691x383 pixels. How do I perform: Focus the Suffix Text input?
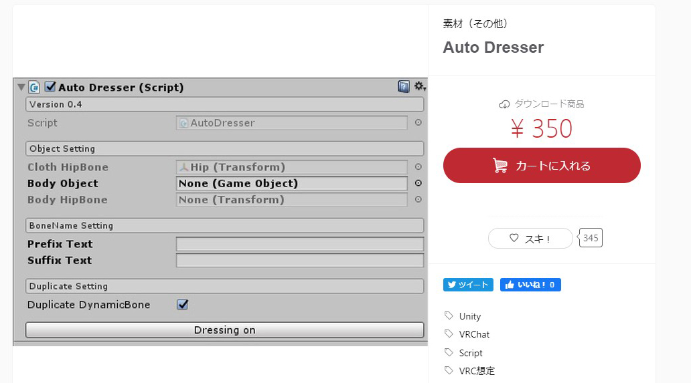pyautogui.click(x=300, y=260)
